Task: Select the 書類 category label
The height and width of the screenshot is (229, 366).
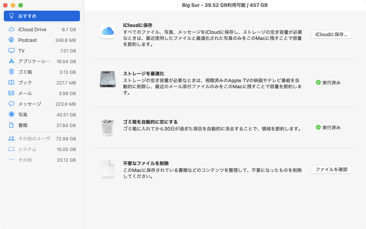Action: pyautogui.click(x=23, y=125)
